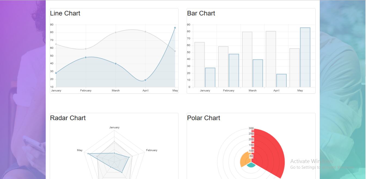Click the 90 y-axis label in Line Chart
This screenshot has width=366, height=179.
[x=52, y=25]
